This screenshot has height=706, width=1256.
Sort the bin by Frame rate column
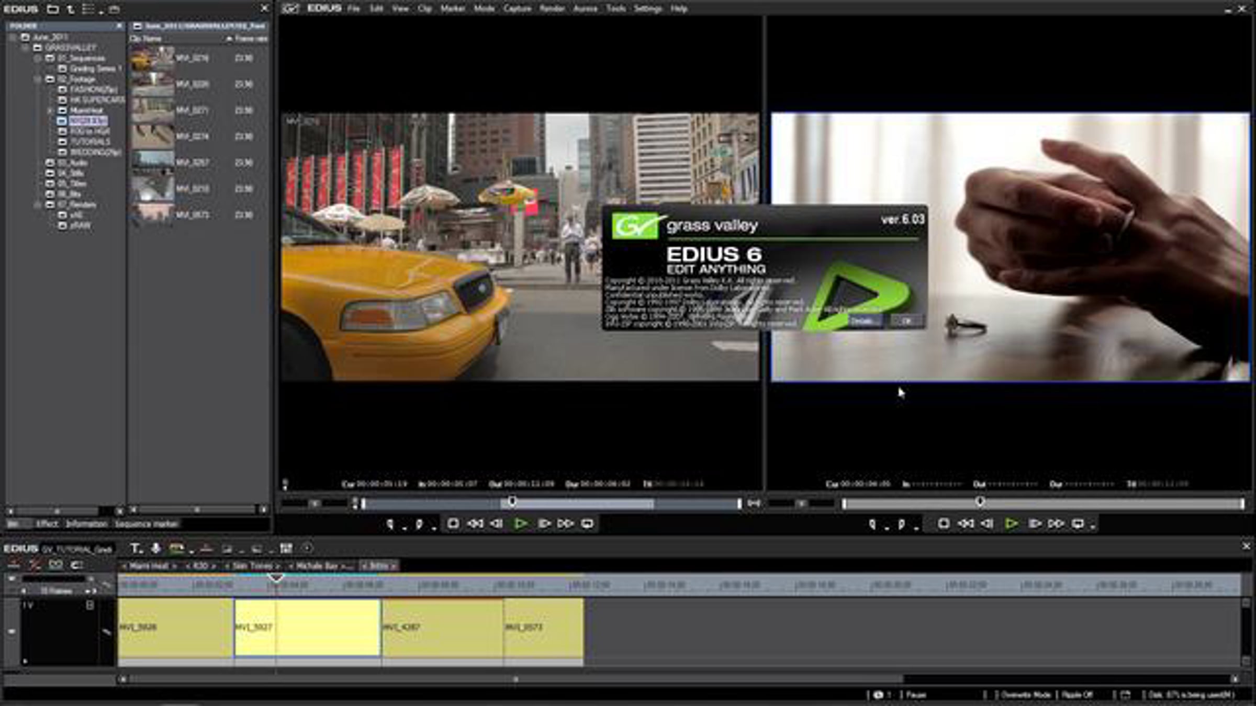pyautogui.click(x=251, y=39)
